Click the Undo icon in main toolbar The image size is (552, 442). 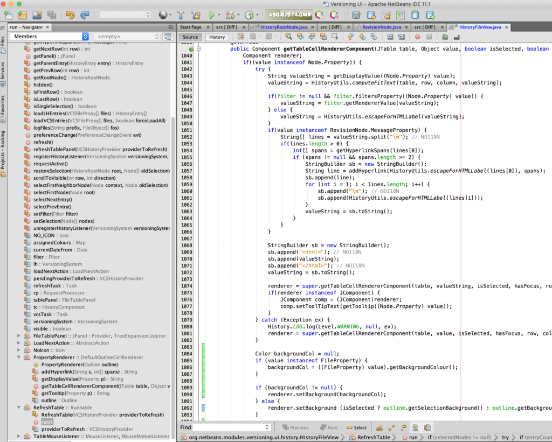[70, 15]
